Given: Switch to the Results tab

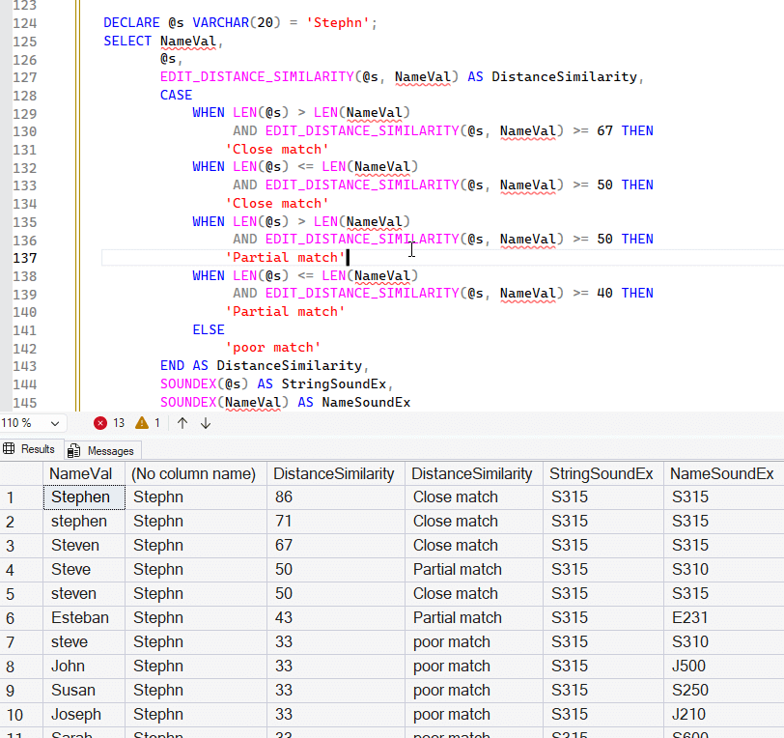Looking at the screenshot, I should 30,449.
